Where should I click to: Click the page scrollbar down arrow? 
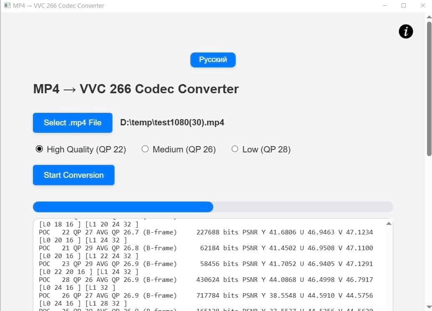coord(429,307)
